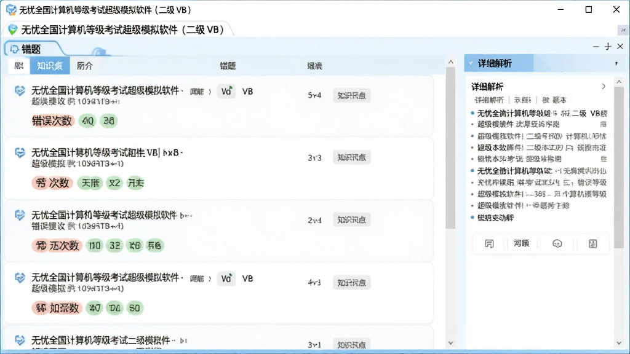
Task: Click the red tag in the 4v3 row
Action: click(57, 308)
